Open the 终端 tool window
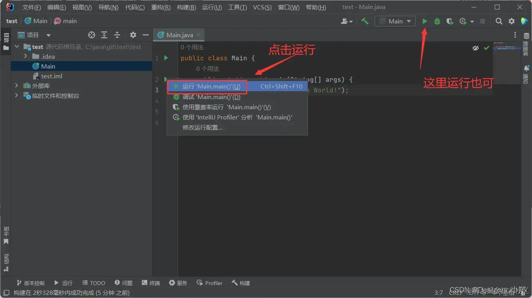 [x=151, y=283]
